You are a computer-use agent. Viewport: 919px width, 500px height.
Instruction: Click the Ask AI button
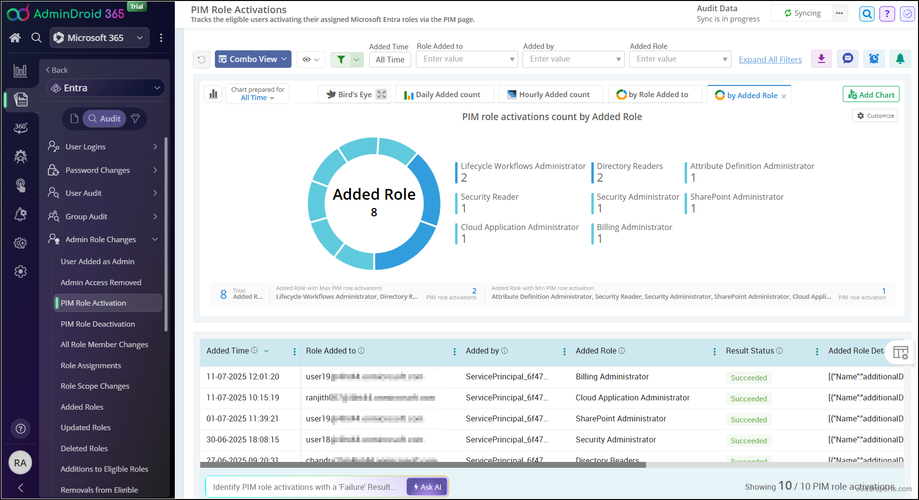click(427, 487)
